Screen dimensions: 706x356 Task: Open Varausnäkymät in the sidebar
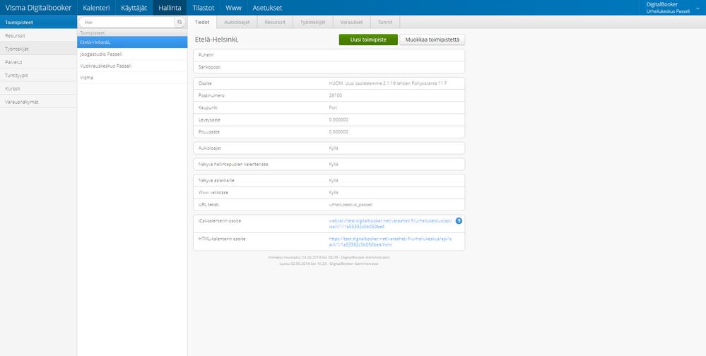coord(38,102)
